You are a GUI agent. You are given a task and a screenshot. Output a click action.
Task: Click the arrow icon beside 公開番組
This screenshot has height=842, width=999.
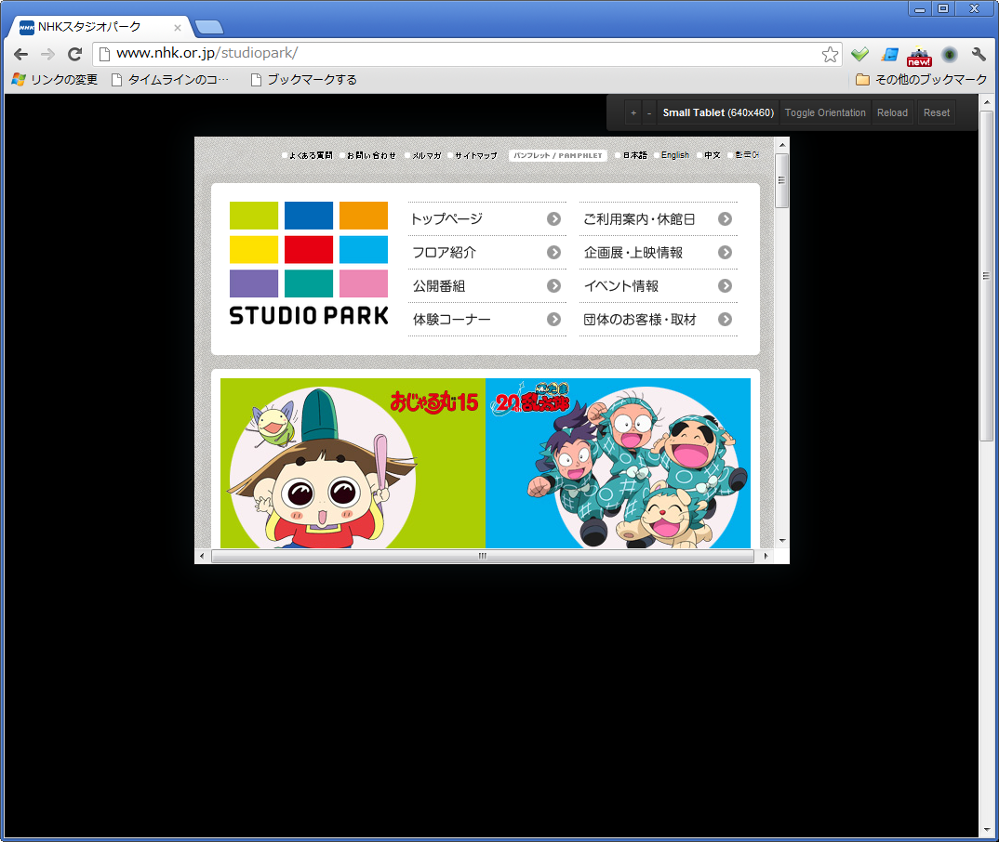click(553, 286)
